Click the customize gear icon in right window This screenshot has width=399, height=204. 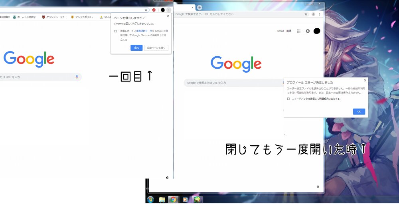pyautogui.click(x=318, y=187)
